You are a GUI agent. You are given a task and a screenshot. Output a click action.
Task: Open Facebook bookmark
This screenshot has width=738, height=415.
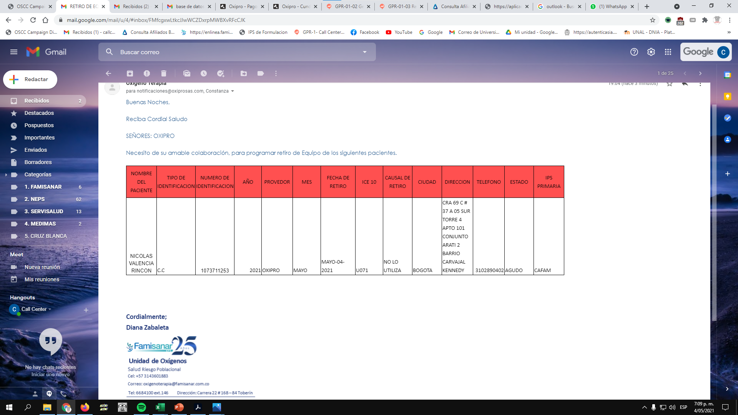(365, 32)
